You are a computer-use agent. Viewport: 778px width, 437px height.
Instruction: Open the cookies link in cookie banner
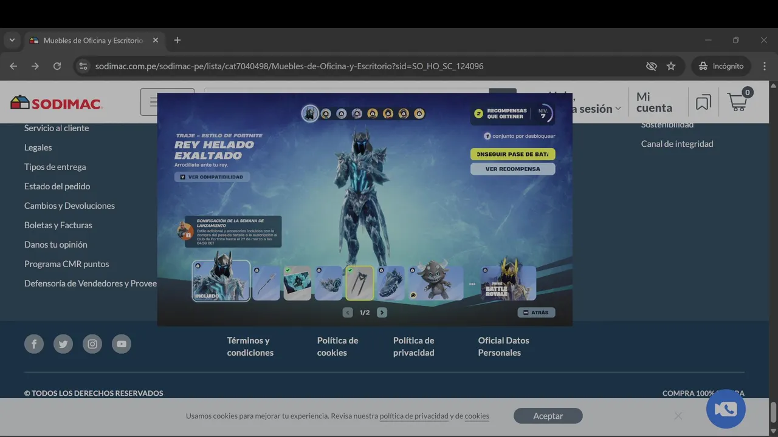coord(477,416)
